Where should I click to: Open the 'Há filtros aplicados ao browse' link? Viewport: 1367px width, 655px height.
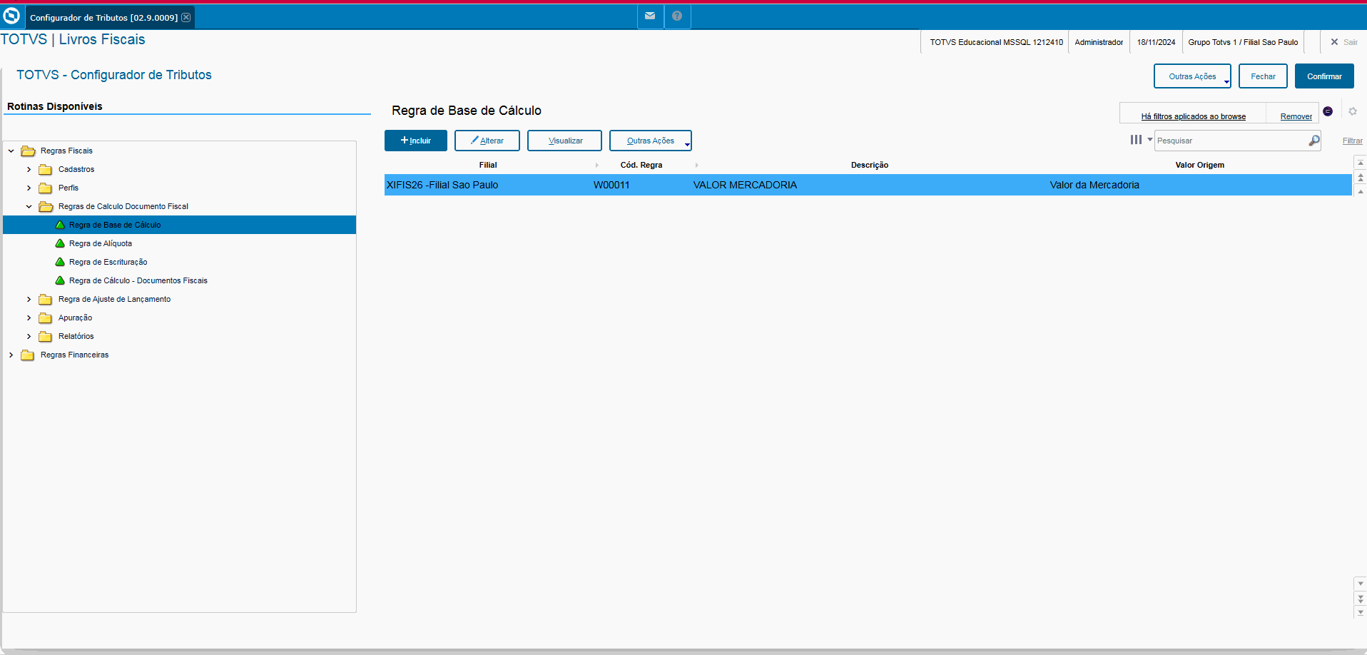(x=1194, y=116)
